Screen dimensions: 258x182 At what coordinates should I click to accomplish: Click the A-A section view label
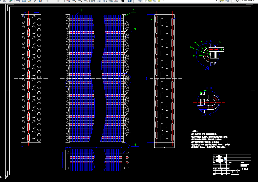click(x=208, y=41)
